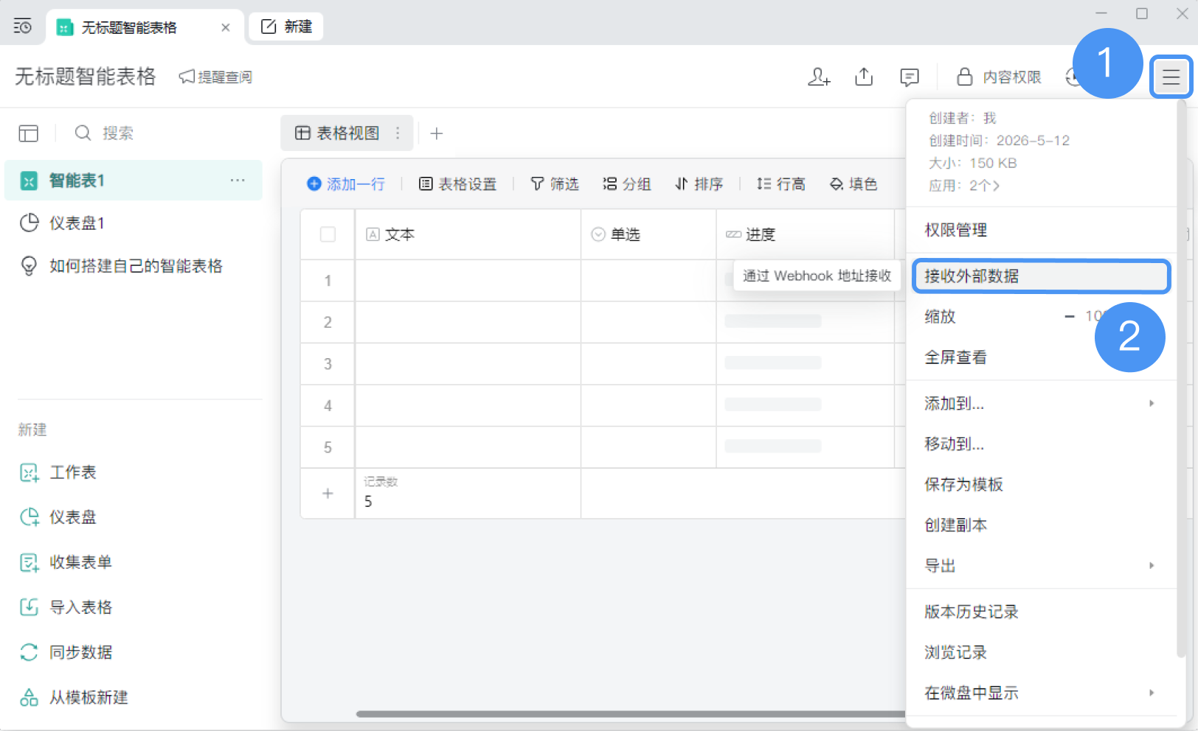1198x731 pixels.
Task: Choose 权限管理 from the menu
Action: (1041, 230)
